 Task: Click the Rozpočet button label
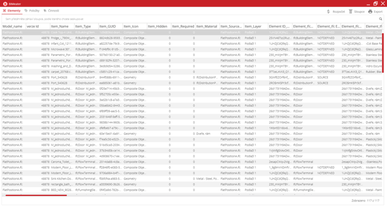(x=339, y=12)
